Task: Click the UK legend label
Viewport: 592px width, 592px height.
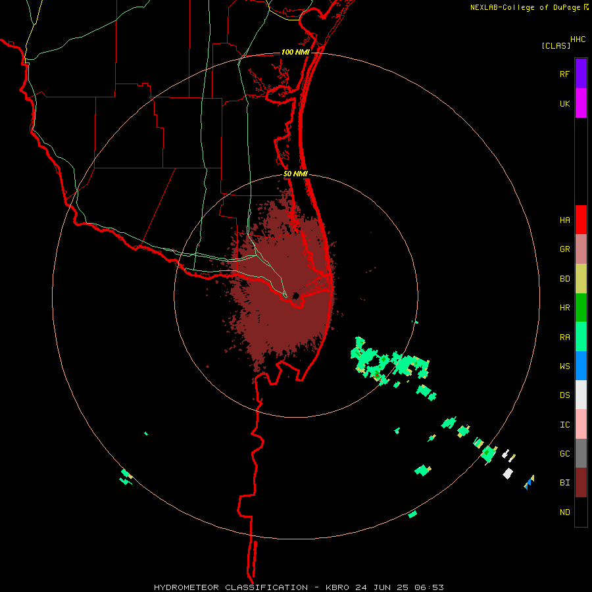Action: pos(564,103)
